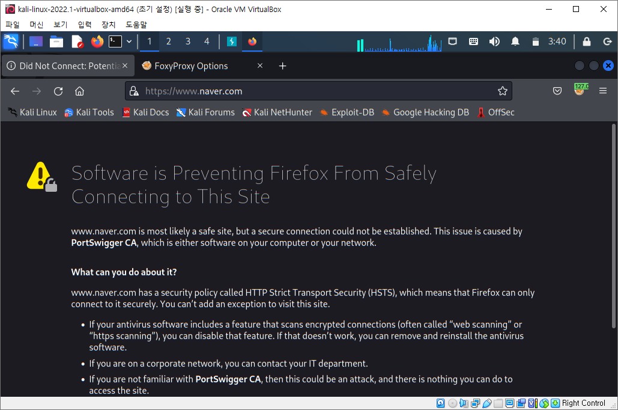Open Exploit-DB bookmark

point(347,112)
